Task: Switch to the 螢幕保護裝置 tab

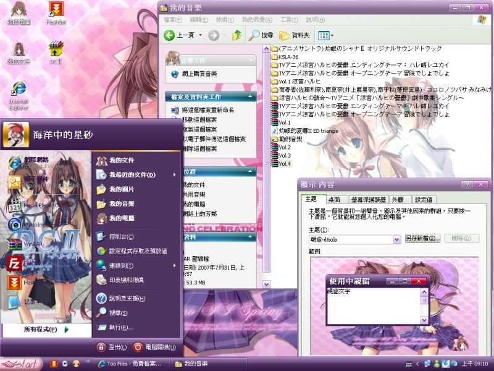Action: click(x=368, y=199)
